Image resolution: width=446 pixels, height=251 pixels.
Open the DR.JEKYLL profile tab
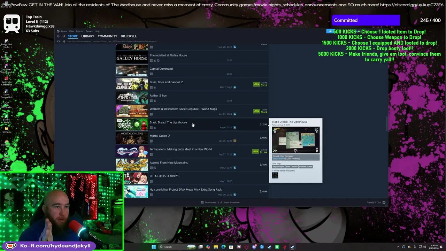coord(129,36)
